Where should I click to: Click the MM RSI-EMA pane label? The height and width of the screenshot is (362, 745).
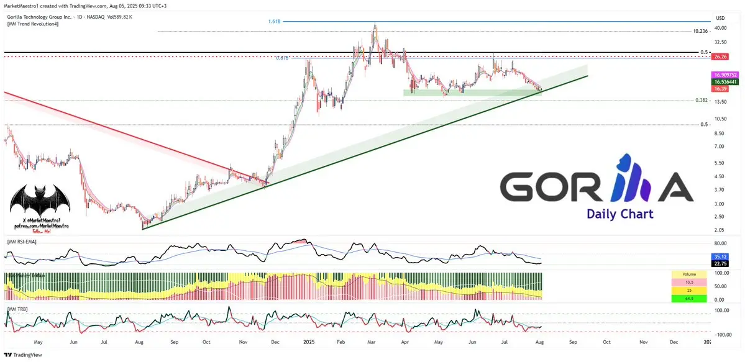point(21,242)
